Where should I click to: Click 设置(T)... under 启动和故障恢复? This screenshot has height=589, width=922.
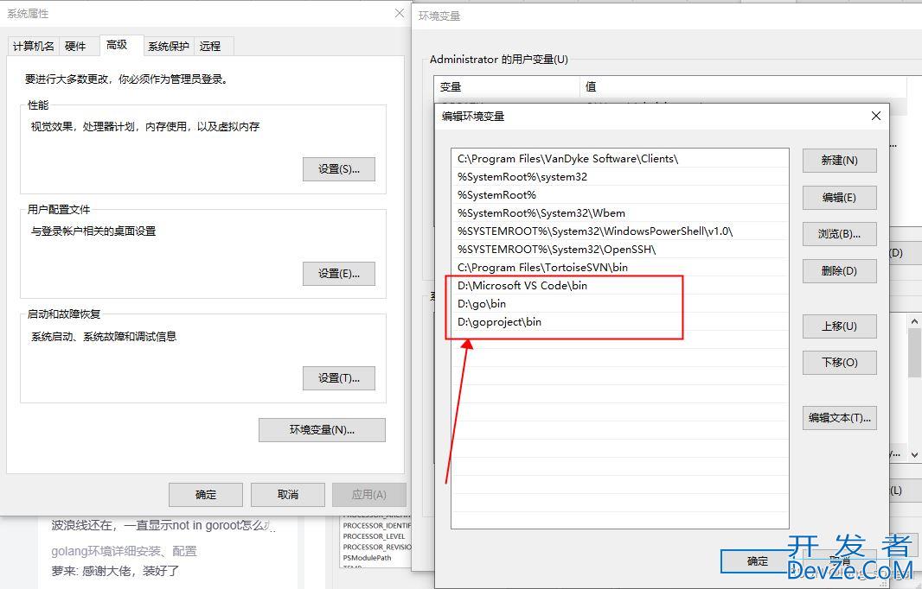click(x=339, y=378)
